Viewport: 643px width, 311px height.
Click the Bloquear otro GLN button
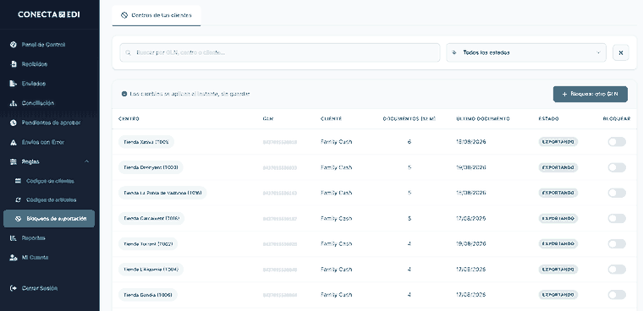pos(590,94)
